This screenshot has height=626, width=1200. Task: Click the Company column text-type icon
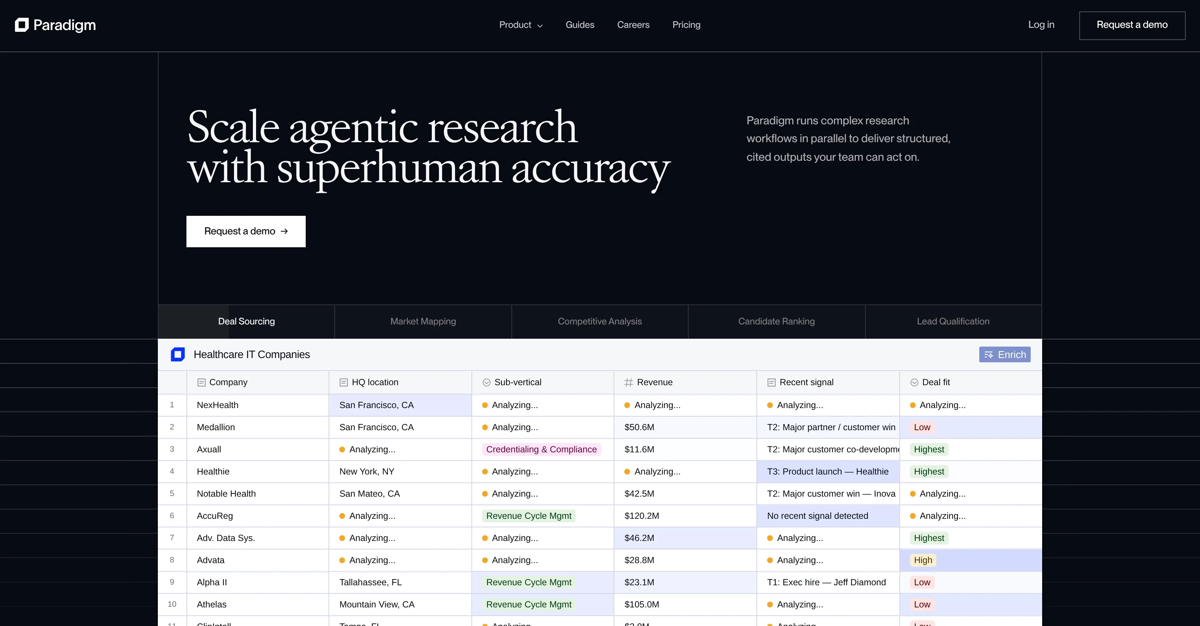coord(201,382)
